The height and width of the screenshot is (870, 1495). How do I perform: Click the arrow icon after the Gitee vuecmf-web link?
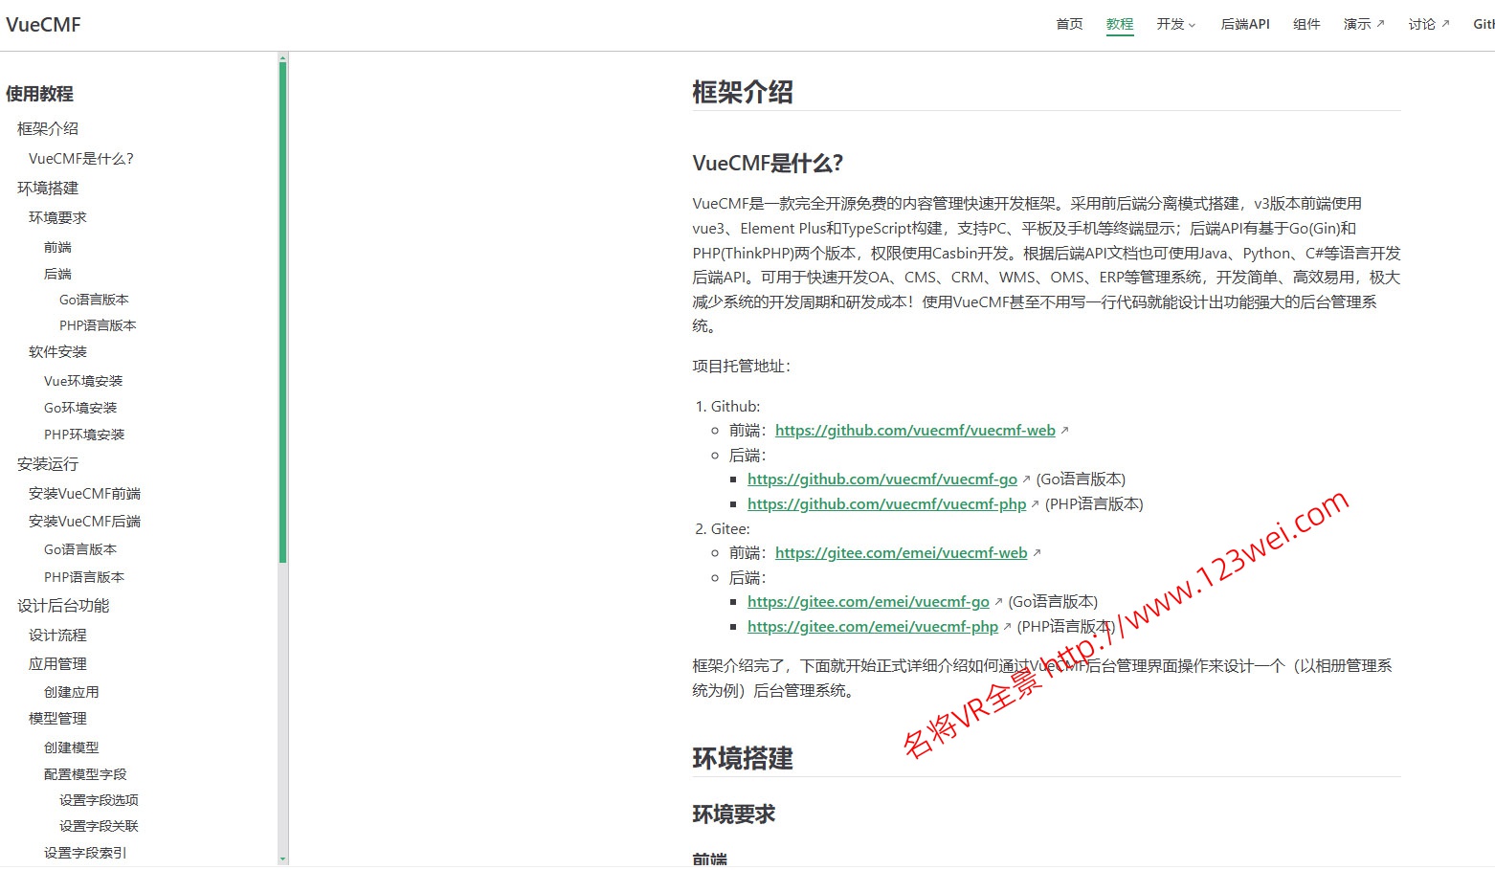(x=1038, y=552)
